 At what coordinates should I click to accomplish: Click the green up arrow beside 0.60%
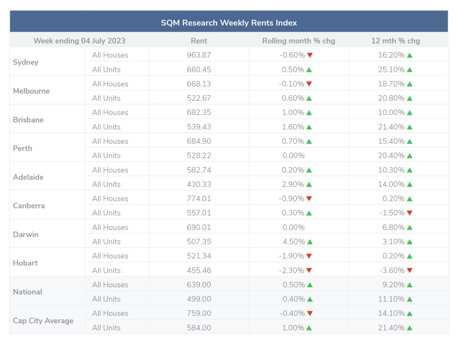click(309, 98)
